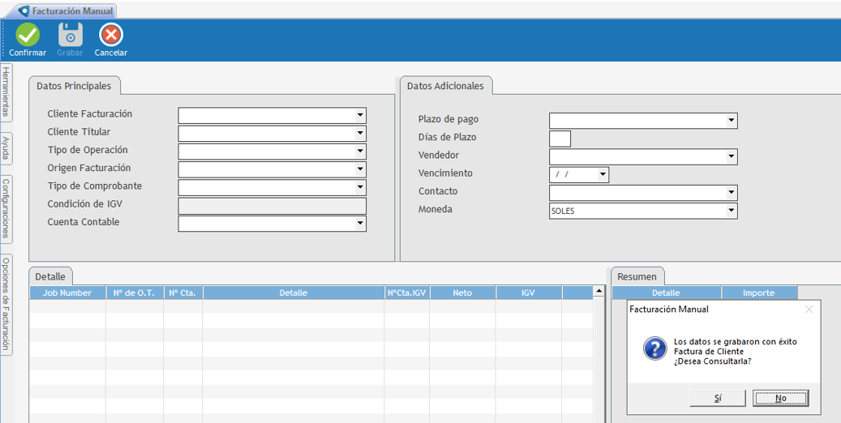Open the Vencimiento date picker arrow
Viewport: 841px width, 423px height.
tap(603, 175)
